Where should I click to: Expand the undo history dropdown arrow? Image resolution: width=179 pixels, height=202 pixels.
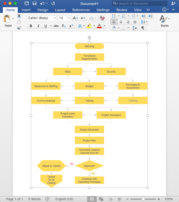click(47, 3)
